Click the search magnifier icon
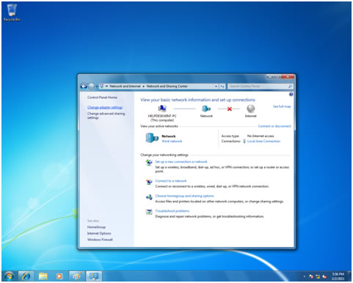This screenshot has height=283, width=353. (290, 87)
